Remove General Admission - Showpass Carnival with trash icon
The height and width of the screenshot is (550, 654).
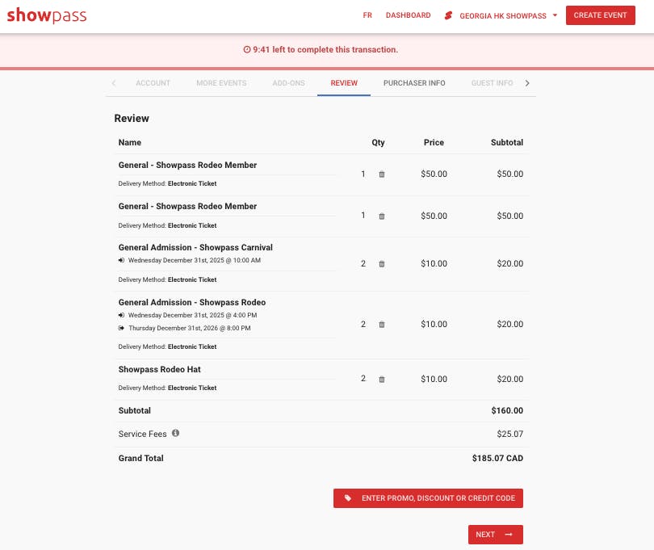[x=382, y=264]
